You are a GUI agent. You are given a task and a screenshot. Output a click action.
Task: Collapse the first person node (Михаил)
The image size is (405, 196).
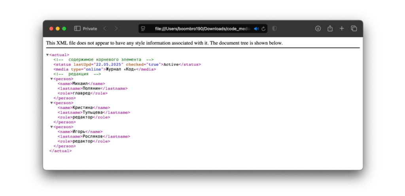(51, 79)
